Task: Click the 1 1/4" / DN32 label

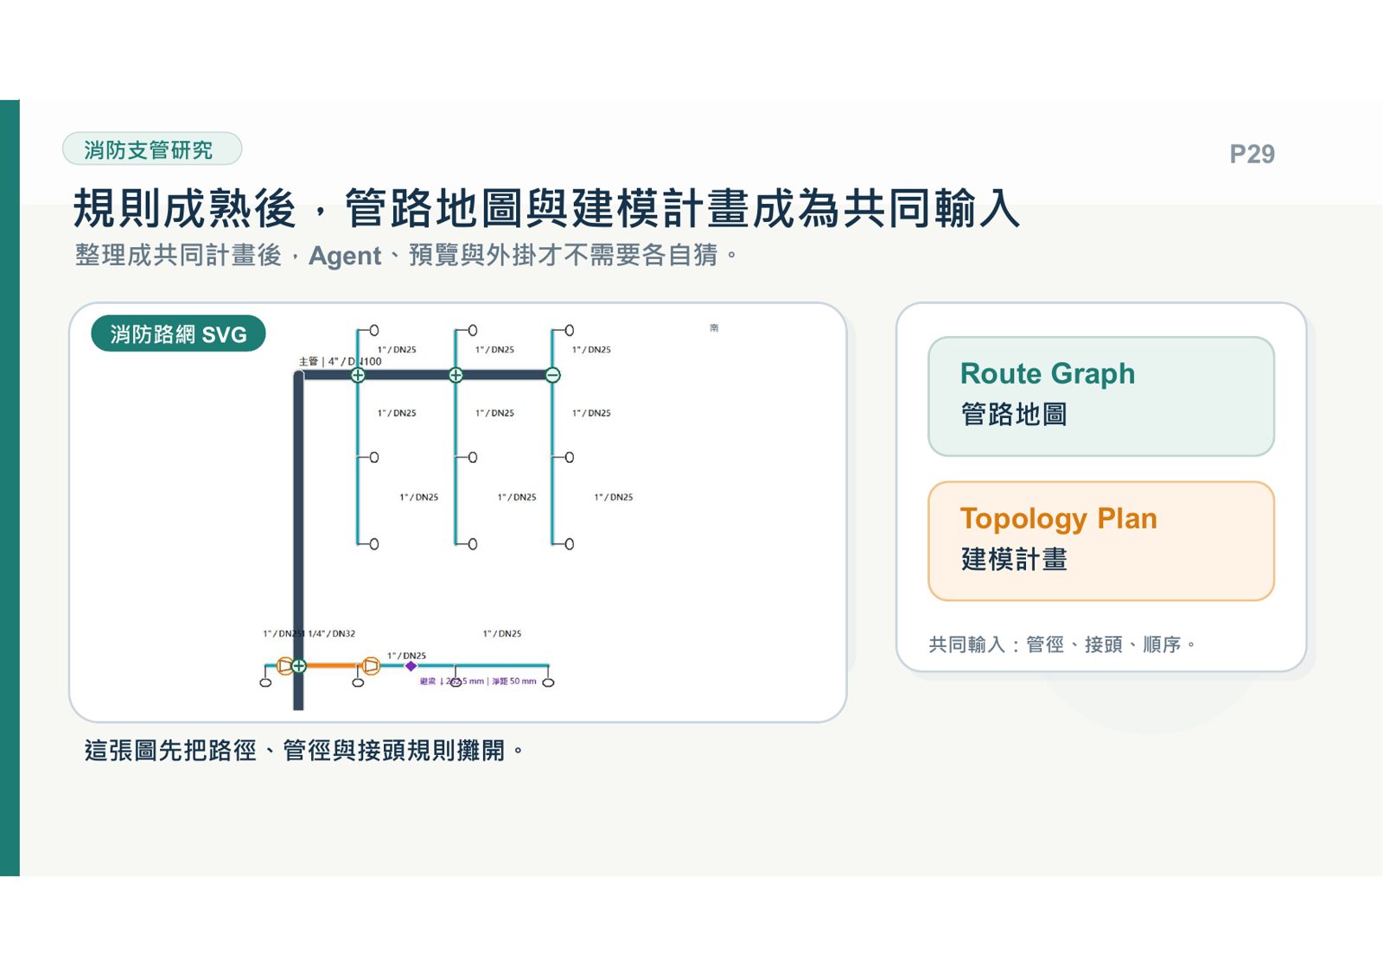Action: pyautogui.click(x=328, y=634)
